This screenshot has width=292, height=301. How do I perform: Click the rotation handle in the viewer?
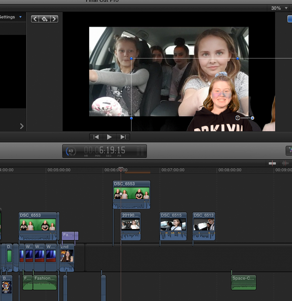[x=252, y=118]
